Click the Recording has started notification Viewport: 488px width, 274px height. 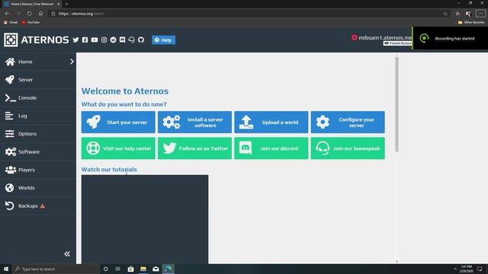click(x=450, y=39)
